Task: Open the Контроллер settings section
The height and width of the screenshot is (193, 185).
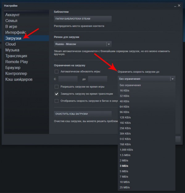Action: click(x=27, y=74)
